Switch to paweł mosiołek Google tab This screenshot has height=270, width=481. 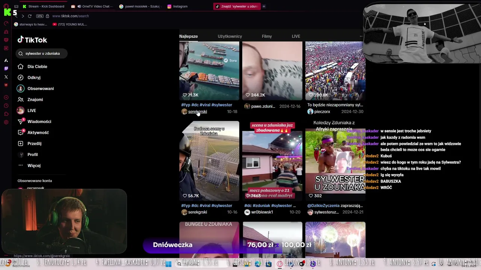point(139,6)
